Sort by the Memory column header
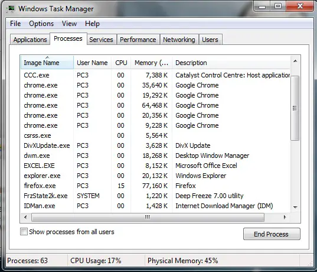The height and width of the screenshot is (272, 317). [152, 63]
